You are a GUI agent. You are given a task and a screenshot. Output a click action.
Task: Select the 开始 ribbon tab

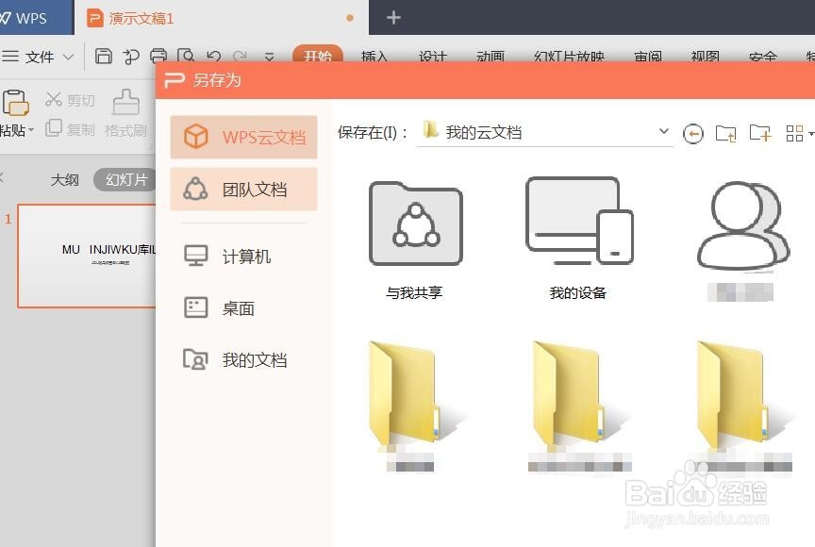(x=318, y=54)
